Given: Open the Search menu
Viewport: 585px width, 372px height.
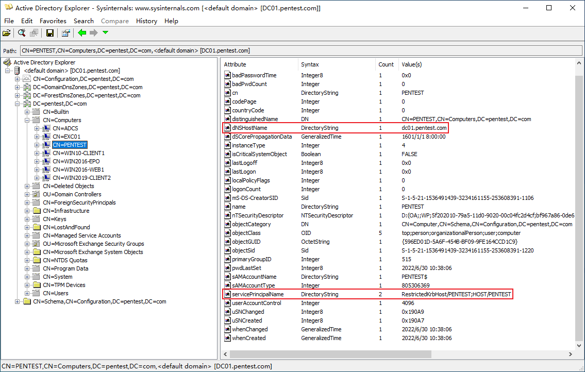Looking at the screenshot, I should (83, 21).
